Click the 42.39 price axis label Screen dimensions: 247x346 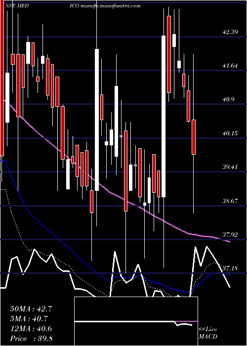pyautogui.click(x=230, y=32)
